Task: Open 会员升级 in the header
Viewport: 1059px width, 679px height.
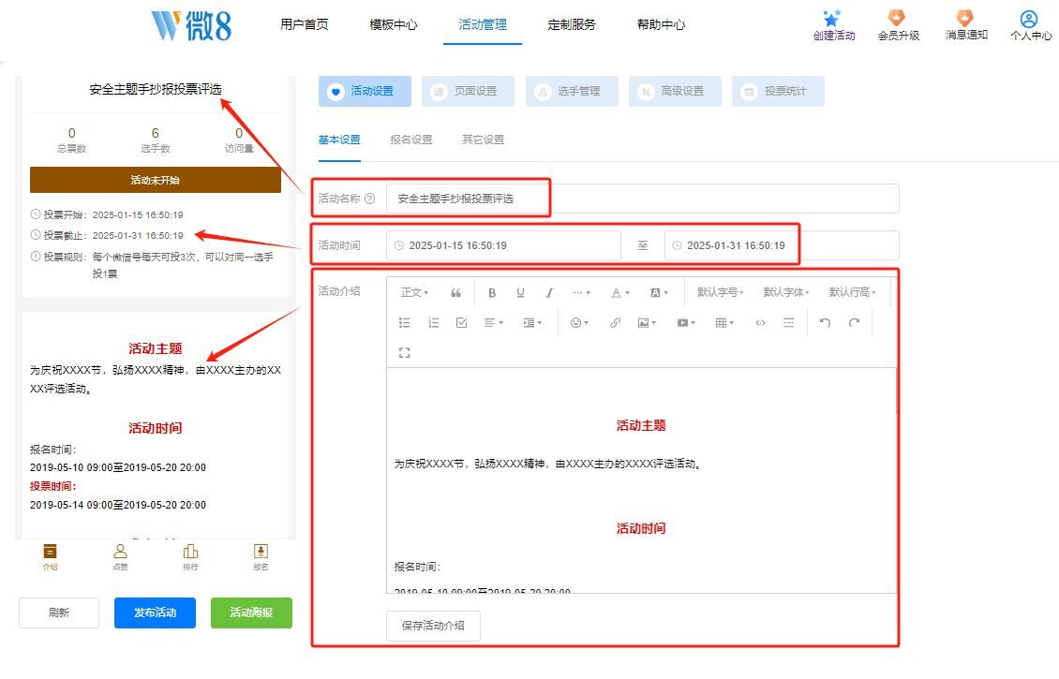Action: click(x=898, y=25)
